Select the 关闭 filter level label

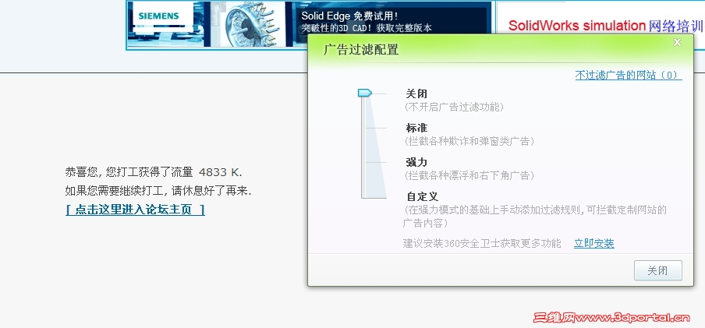pos(416,94)
